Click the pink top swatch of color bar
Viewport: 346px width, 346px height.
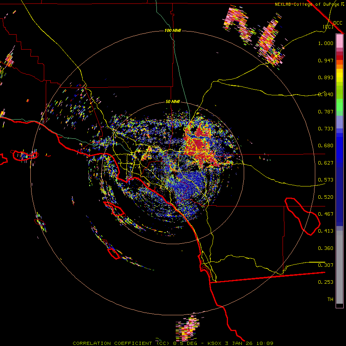coord(339,41)
